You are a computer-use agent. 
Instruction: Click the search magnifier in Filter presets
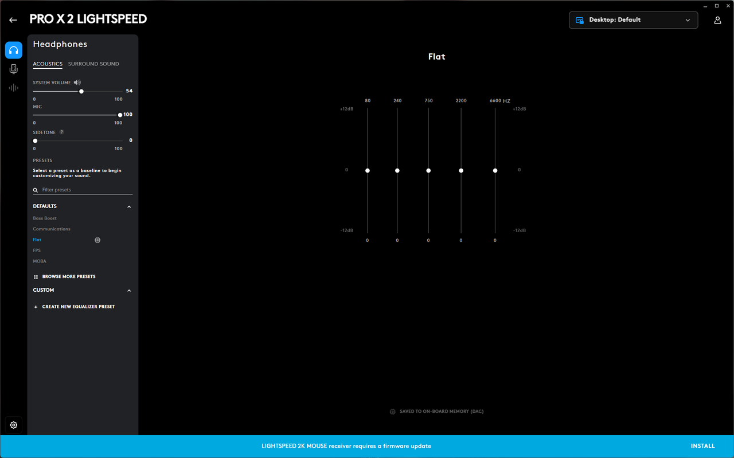pyautogui.click(x=36, y=190)
